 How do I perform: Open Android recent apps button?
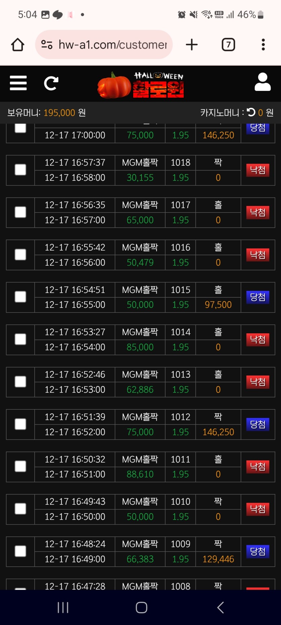point(63,607)
